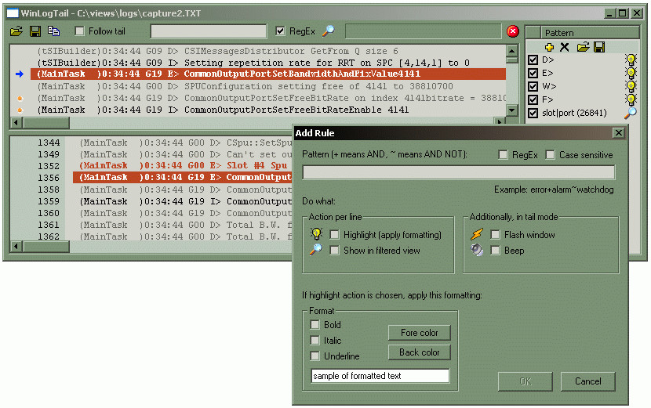The width and height of the screenshot is (651, 408).
Task: Check Show in filtered view option
Action: [x=334, y=251]
